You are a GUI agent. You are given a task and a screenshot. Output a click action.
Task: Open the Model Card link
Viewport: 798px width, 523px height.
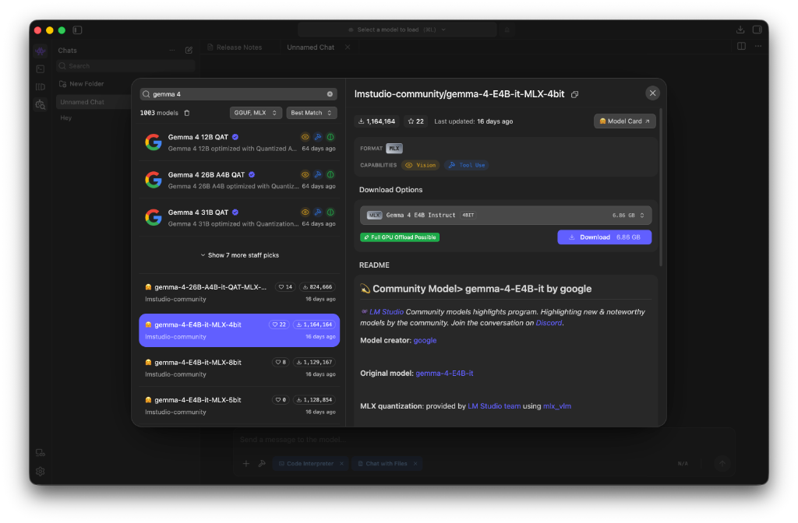pos(624,121)
